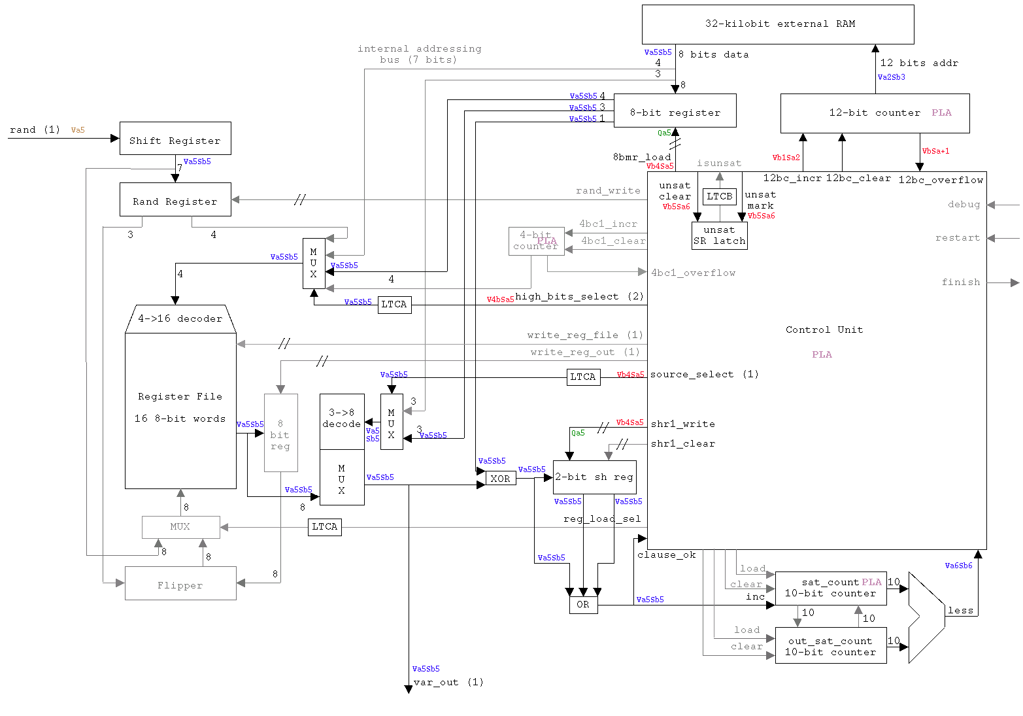
Task: Select the grey 4-bit counter box
Action: pos(536,241)
